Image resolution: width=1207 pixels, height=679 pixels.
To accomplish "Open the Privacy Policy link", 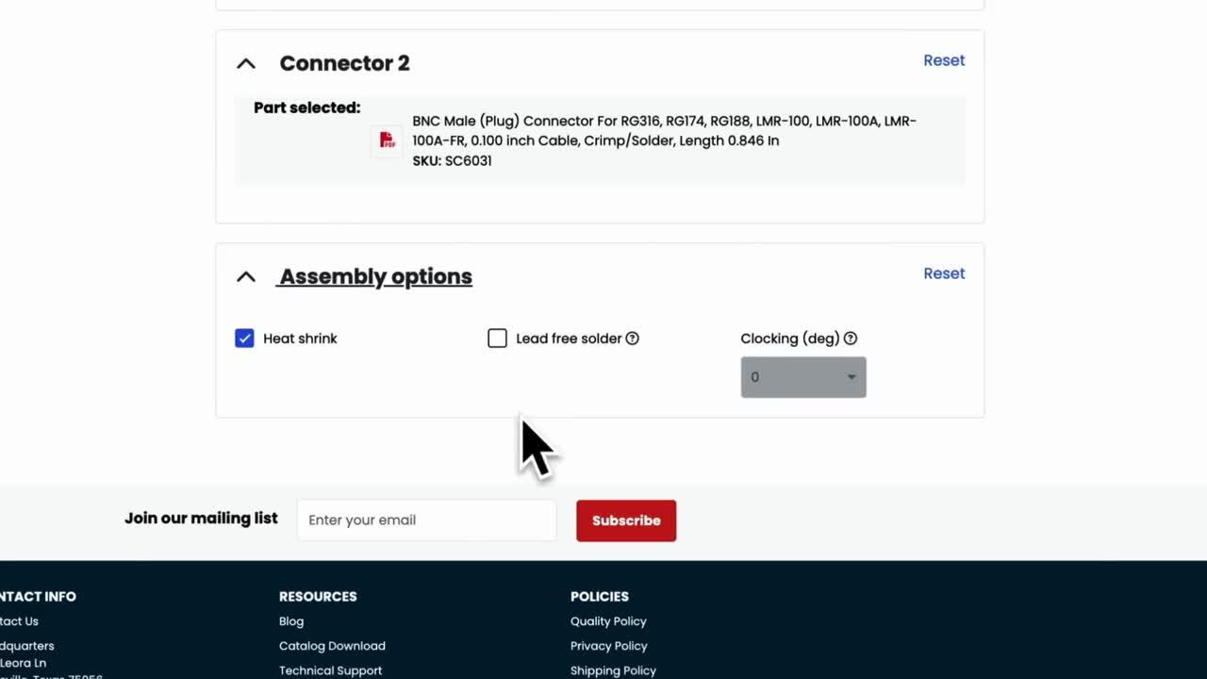I will [608, 646].
